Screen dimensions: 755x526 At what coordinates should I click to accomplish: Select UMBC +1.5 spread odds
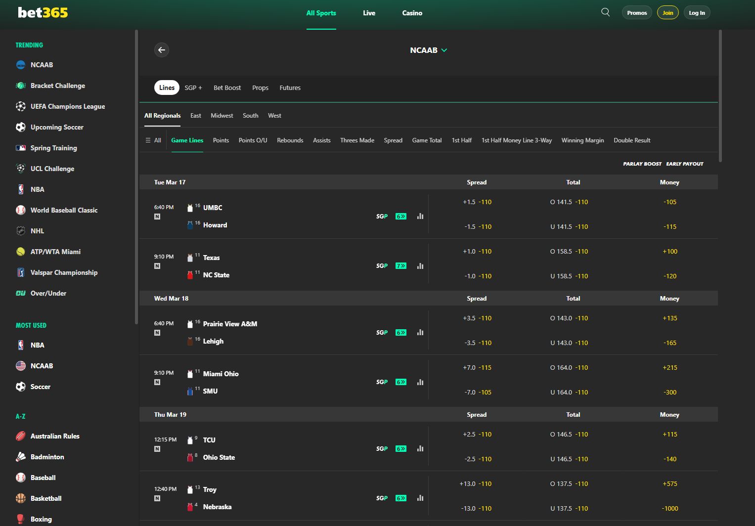pyautogui.click(x=476, y=202)
